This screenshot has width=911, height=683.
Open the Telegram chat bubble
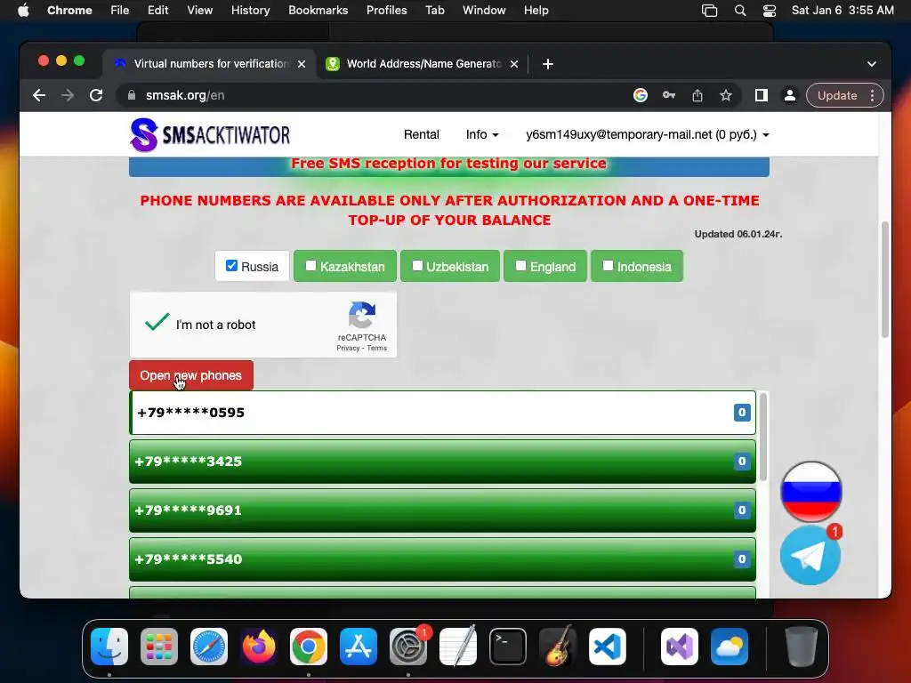(x=810, y=556)
